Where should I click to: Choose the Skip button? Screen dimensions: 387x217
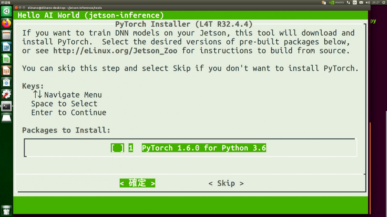(226, 183)
